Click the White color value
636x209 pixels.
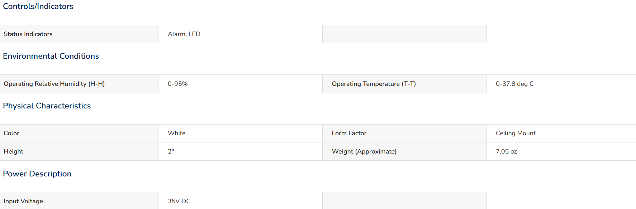tap(177, 133)
